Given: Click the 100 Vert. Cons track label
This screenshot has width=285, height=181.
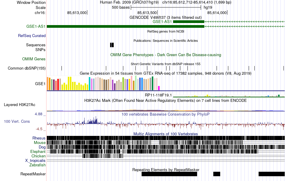Looking at the screenshot, I should coord(17,122).
